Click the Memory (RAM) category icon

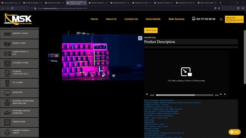click(7, 34)
